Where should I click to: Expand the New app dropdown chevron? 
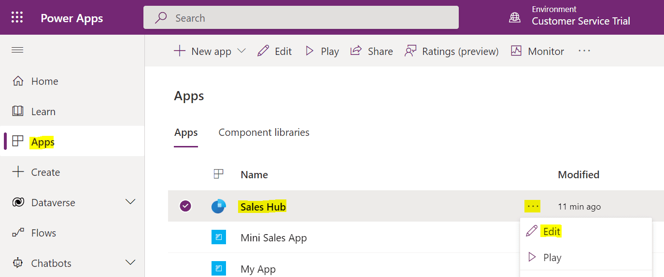tap(241, 51)
